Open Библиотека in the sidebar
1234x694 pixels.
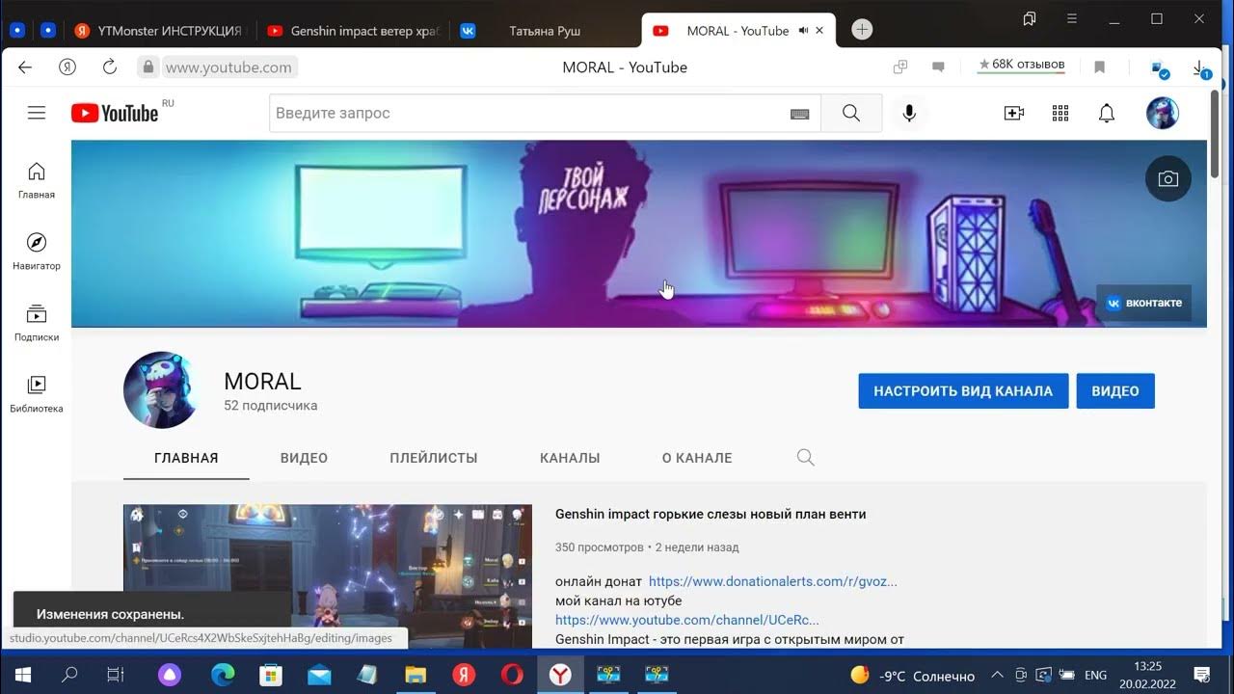click(x=37, y=394)
